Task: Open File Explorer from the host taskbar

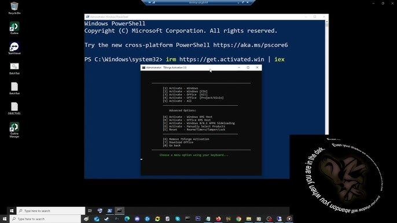Action: (x=249, y=219)
